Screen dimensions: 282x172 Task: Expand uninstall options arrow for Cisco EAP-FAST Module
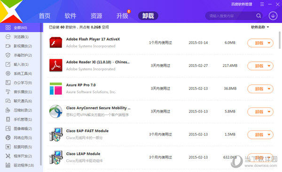269,135
